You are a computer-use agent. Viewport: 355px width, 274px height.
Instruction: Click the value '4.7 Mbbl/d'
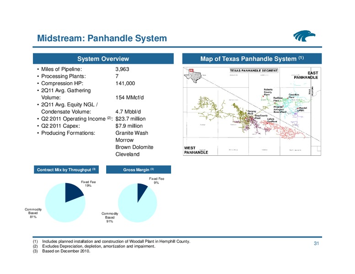(x=128, y=112)
